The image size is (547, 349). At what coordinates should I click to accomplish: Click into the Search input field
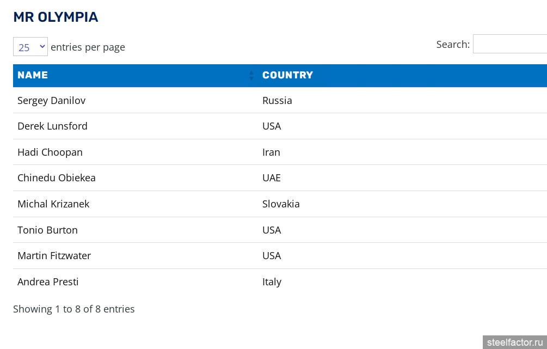509,44
